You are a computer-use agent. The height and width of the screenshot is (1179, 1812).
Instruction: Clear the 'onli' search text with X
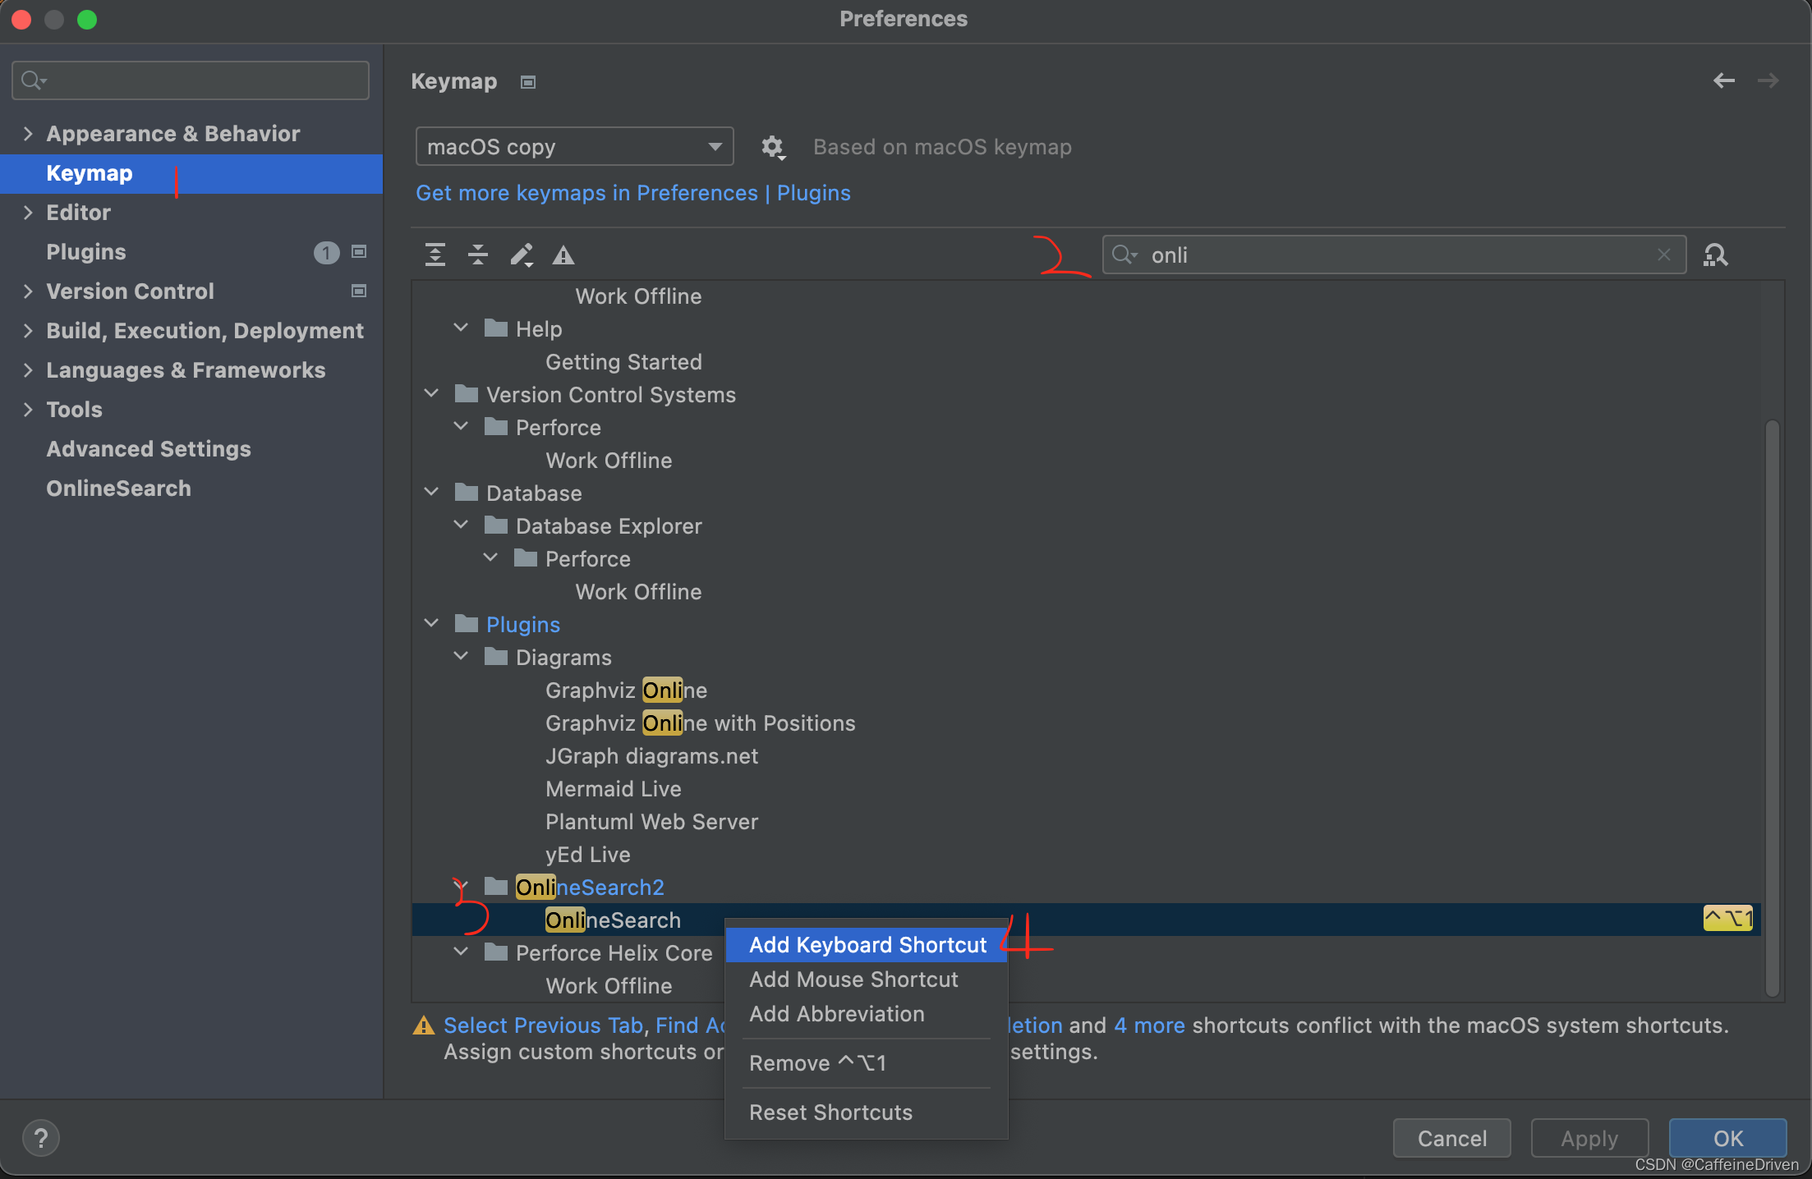click(1664, 255)
